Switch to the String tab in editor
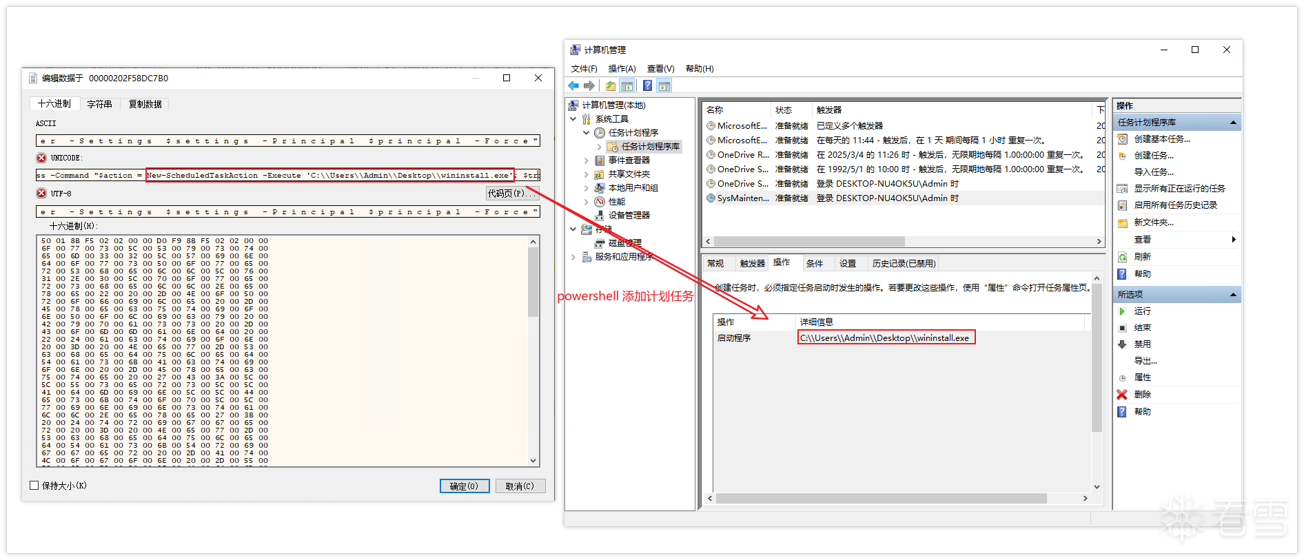 [x=99, y=104]
